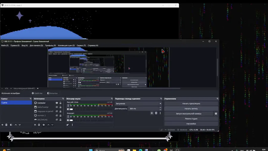Screen dimensions: 268x151
Task: Undock the Scenes panel
Action: pyautogui.click(x=30, y=98)
